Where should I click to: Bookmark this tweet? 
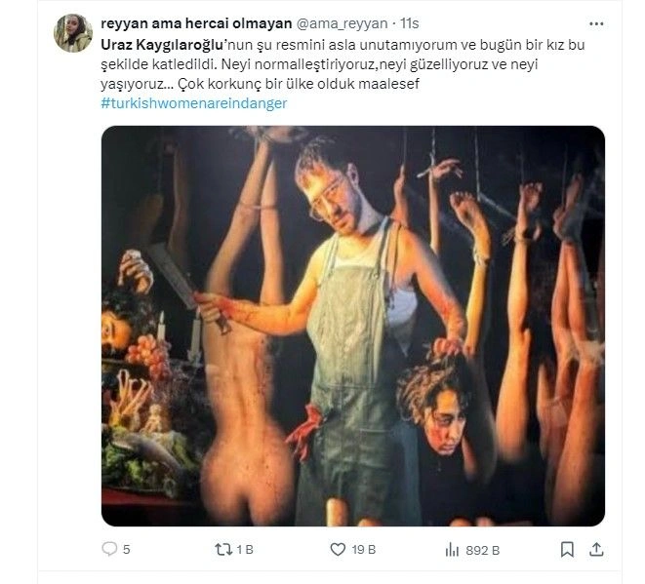[x=567, y=550]
